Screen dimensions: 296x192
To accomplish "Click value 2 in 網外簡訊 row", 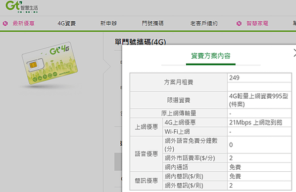I will pyautogui.click(x=231, y=186).
